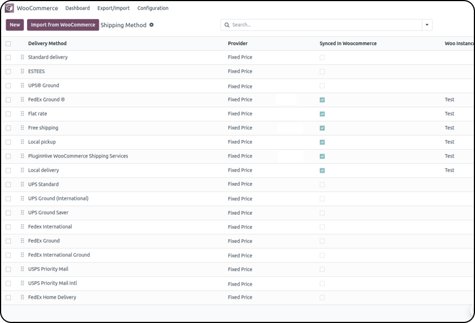
Task: Click drag handle of PluginHive WooCommerce Shipping Services
Action: click(23, 156)
